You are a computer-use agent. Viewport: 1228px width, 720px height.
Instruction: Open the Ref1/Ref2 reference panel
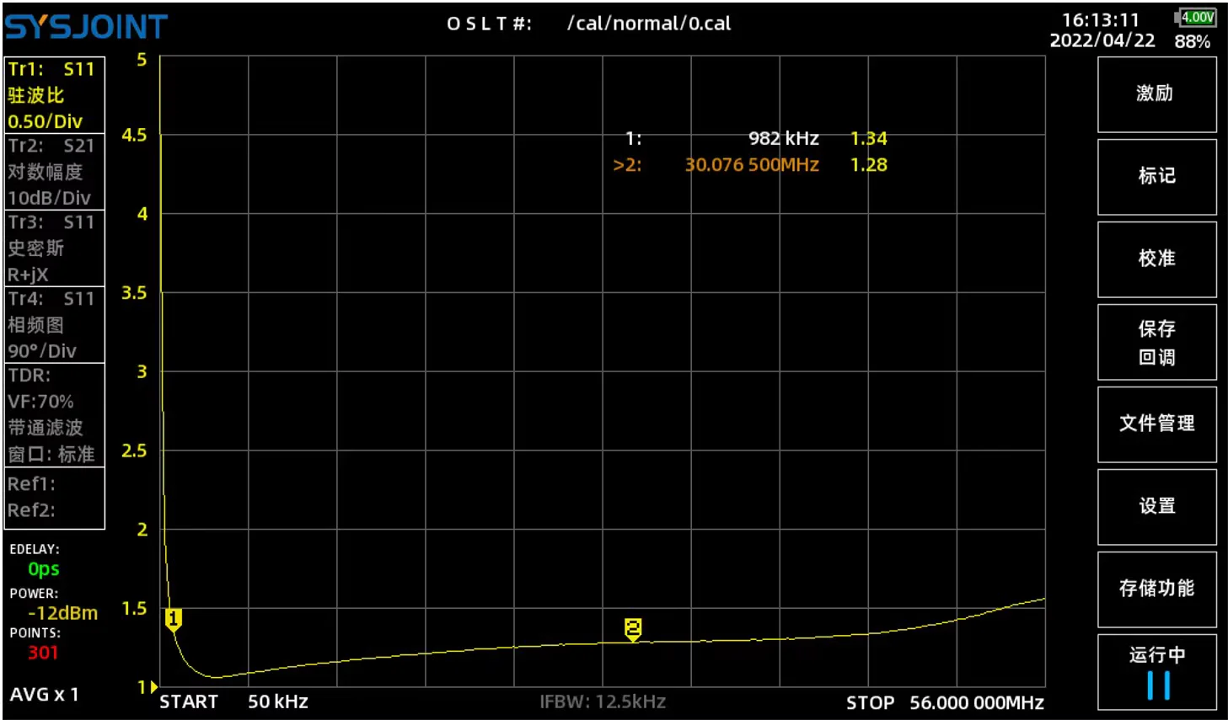click(55, 498)
